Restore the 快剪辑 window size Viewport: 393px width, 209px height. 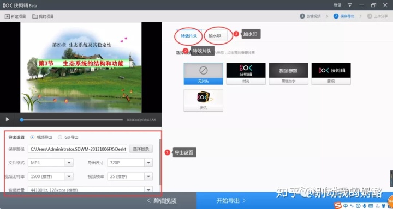click(373, 5)
